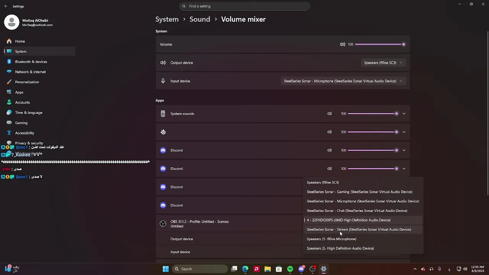Screen dimensions: 489x275
Task: Expand the SteelSeries app row chevron
Action: (x=404, y=132)
